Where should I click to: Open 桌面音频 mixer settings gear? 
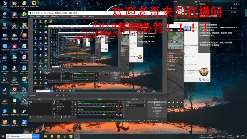(121, 115)
